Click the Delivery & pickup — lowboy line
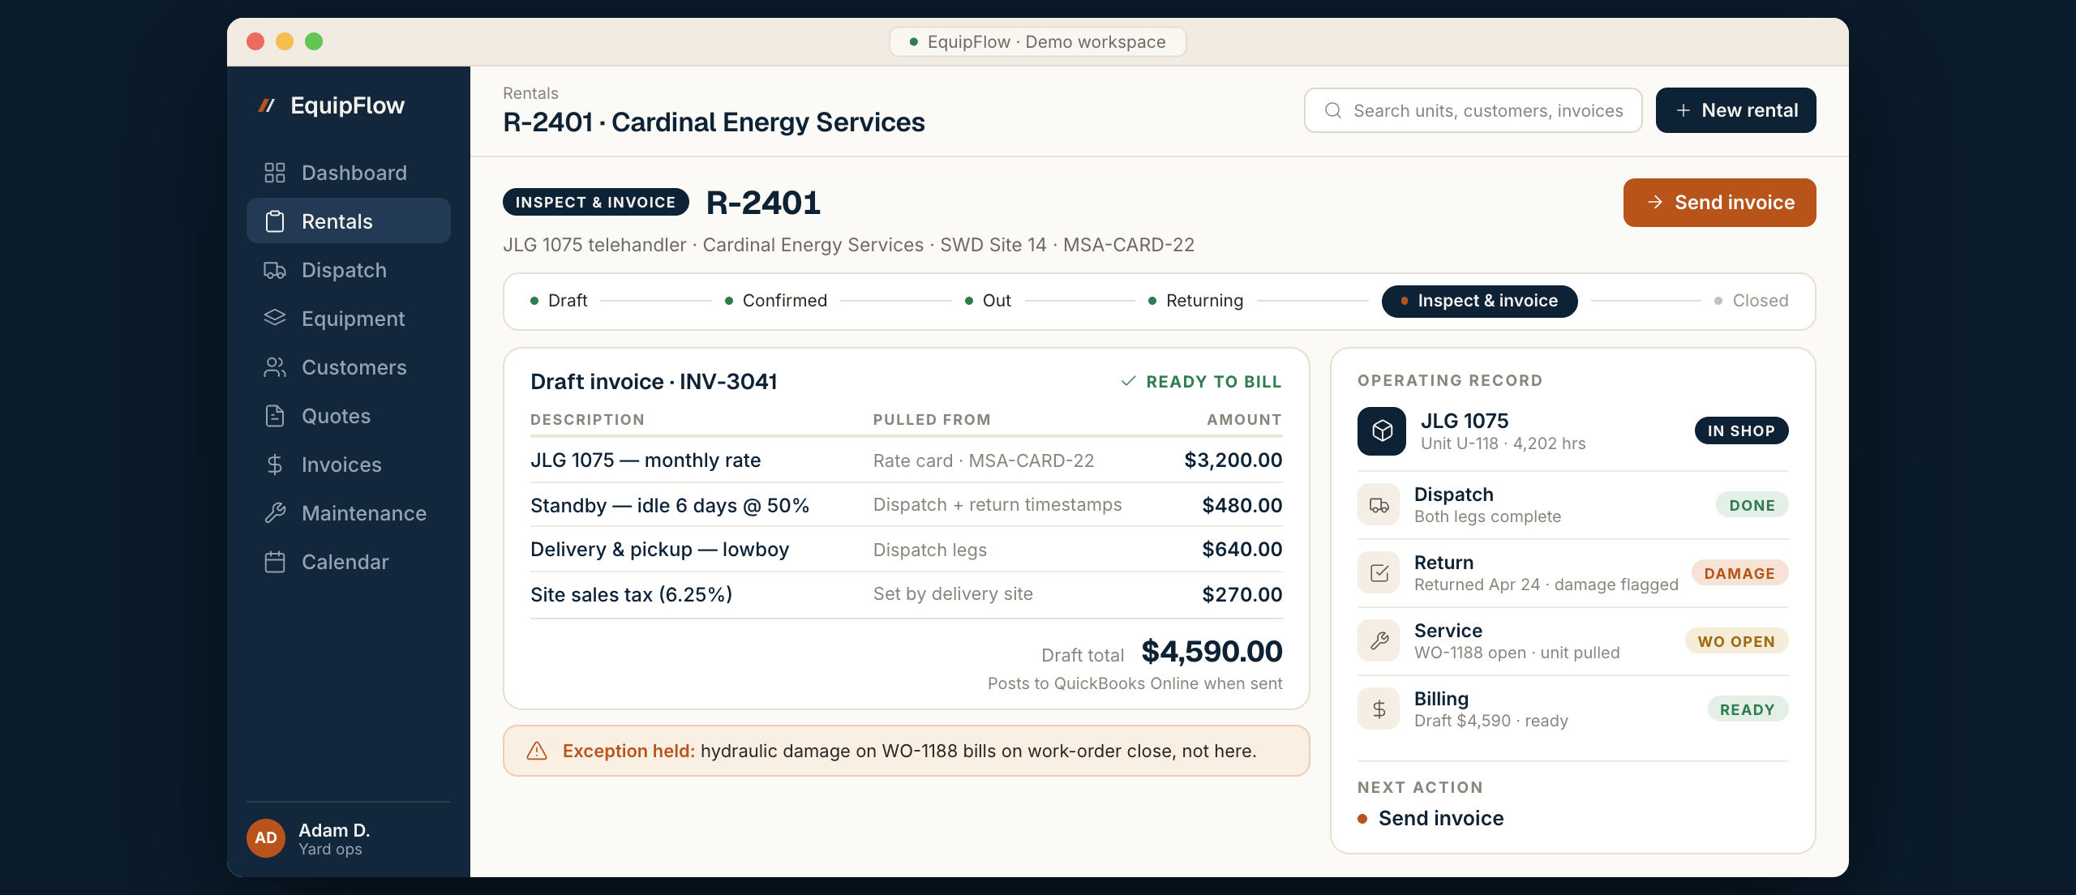Screen dimensions: 2076x895 [x=906, y=550]
